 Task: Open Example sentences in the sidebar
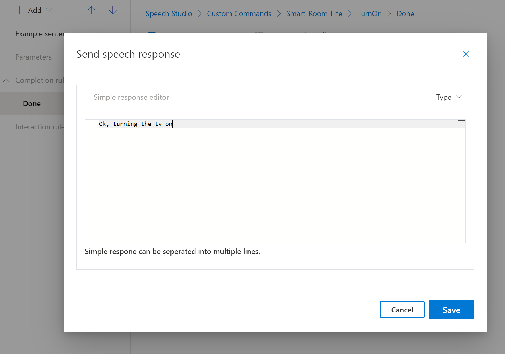39,34
